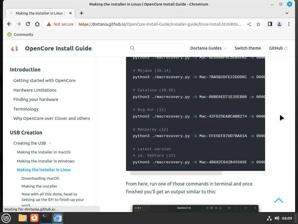This screenshot has height=224, width=298.
Task: Jump to Downloading macOS section
Action: click(40, 178)
